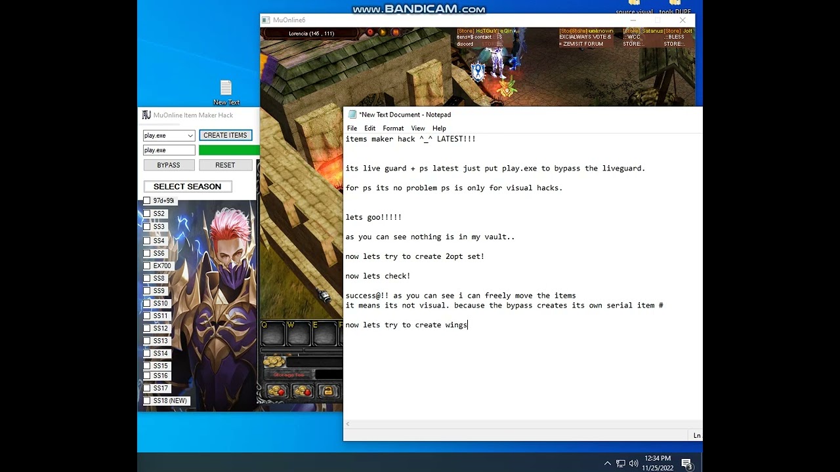Screen dimensions: 840x472
Task: Show hidden tray icons chevron
Action: (607, 463)
